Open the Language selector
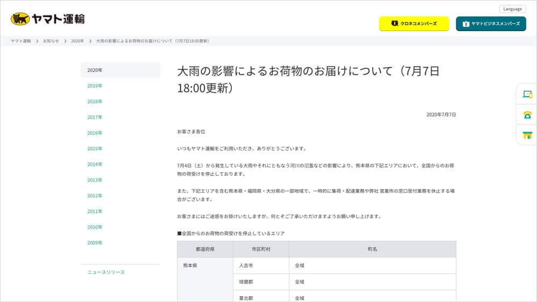Screen dimensions: 537x302 pos(512,9)
